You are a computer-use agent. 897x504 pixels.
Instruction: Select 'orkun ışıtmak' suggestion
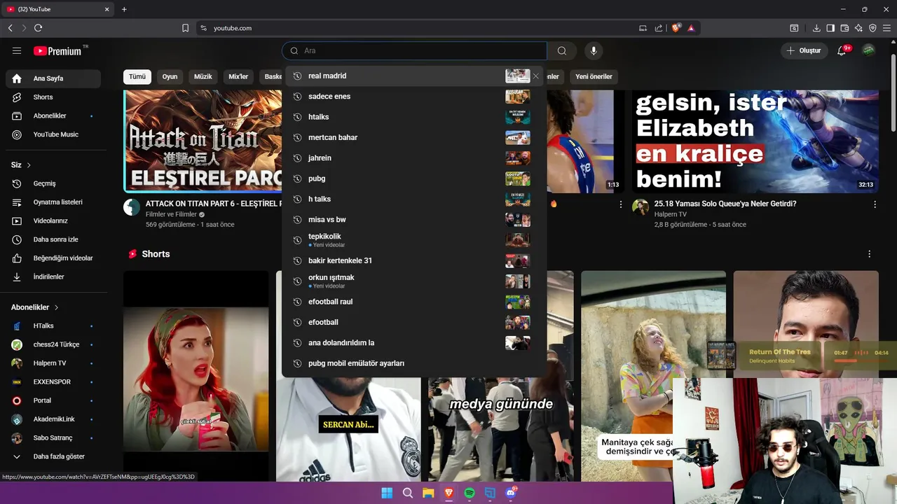click(414, 281)
